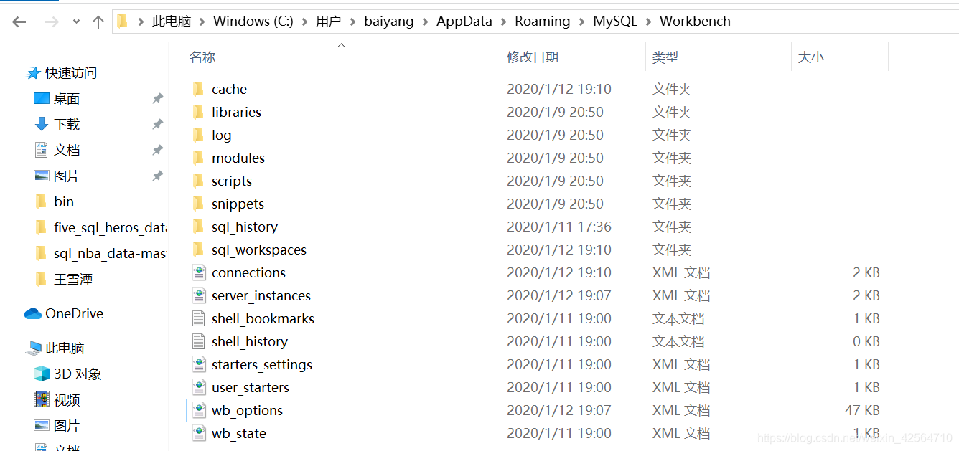959x451 pixels.
Task: Select the libraries folder icon
Action: [x=199, y=112]
